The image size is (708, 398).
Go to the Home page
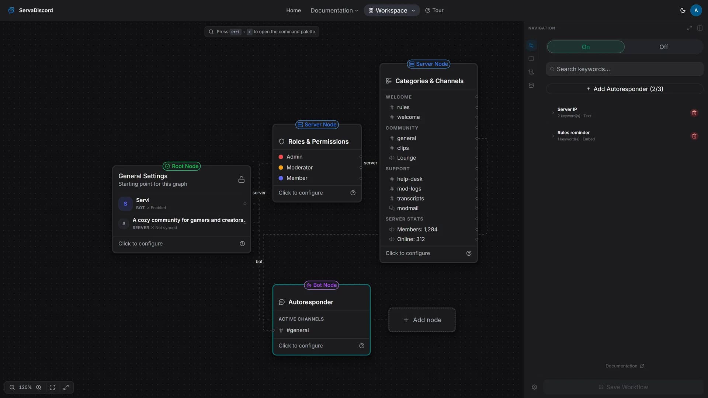coord(294,10)
